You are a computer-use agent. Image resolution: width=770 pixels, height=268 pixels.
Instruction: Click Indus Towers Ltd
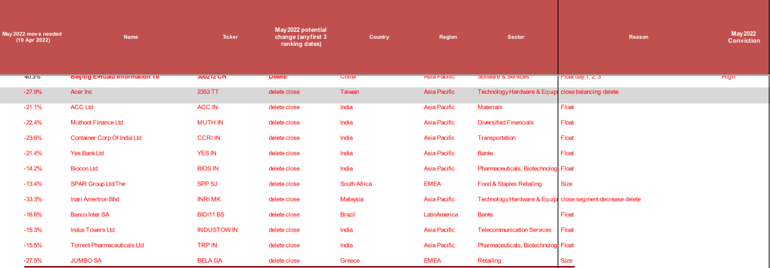(93, 230)
